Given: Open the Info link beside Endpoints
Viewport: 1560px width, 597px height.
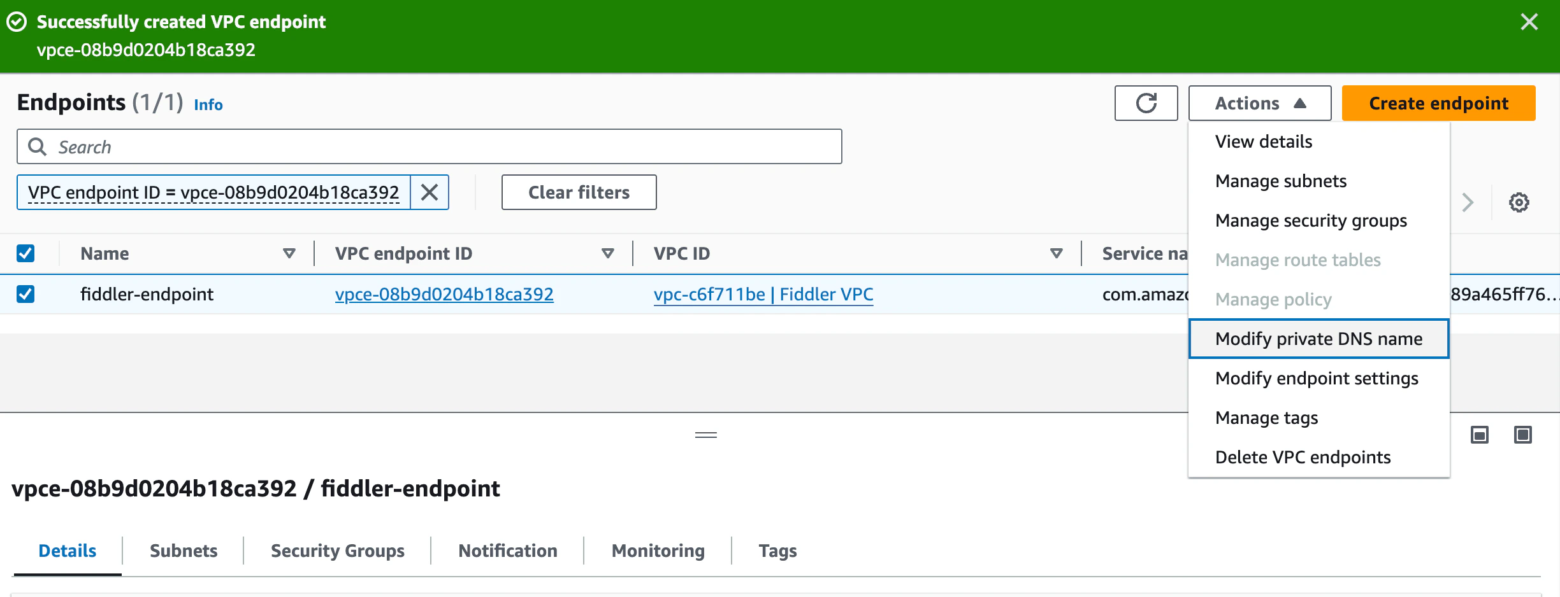Looking at the screenshot, I should 208,105.
